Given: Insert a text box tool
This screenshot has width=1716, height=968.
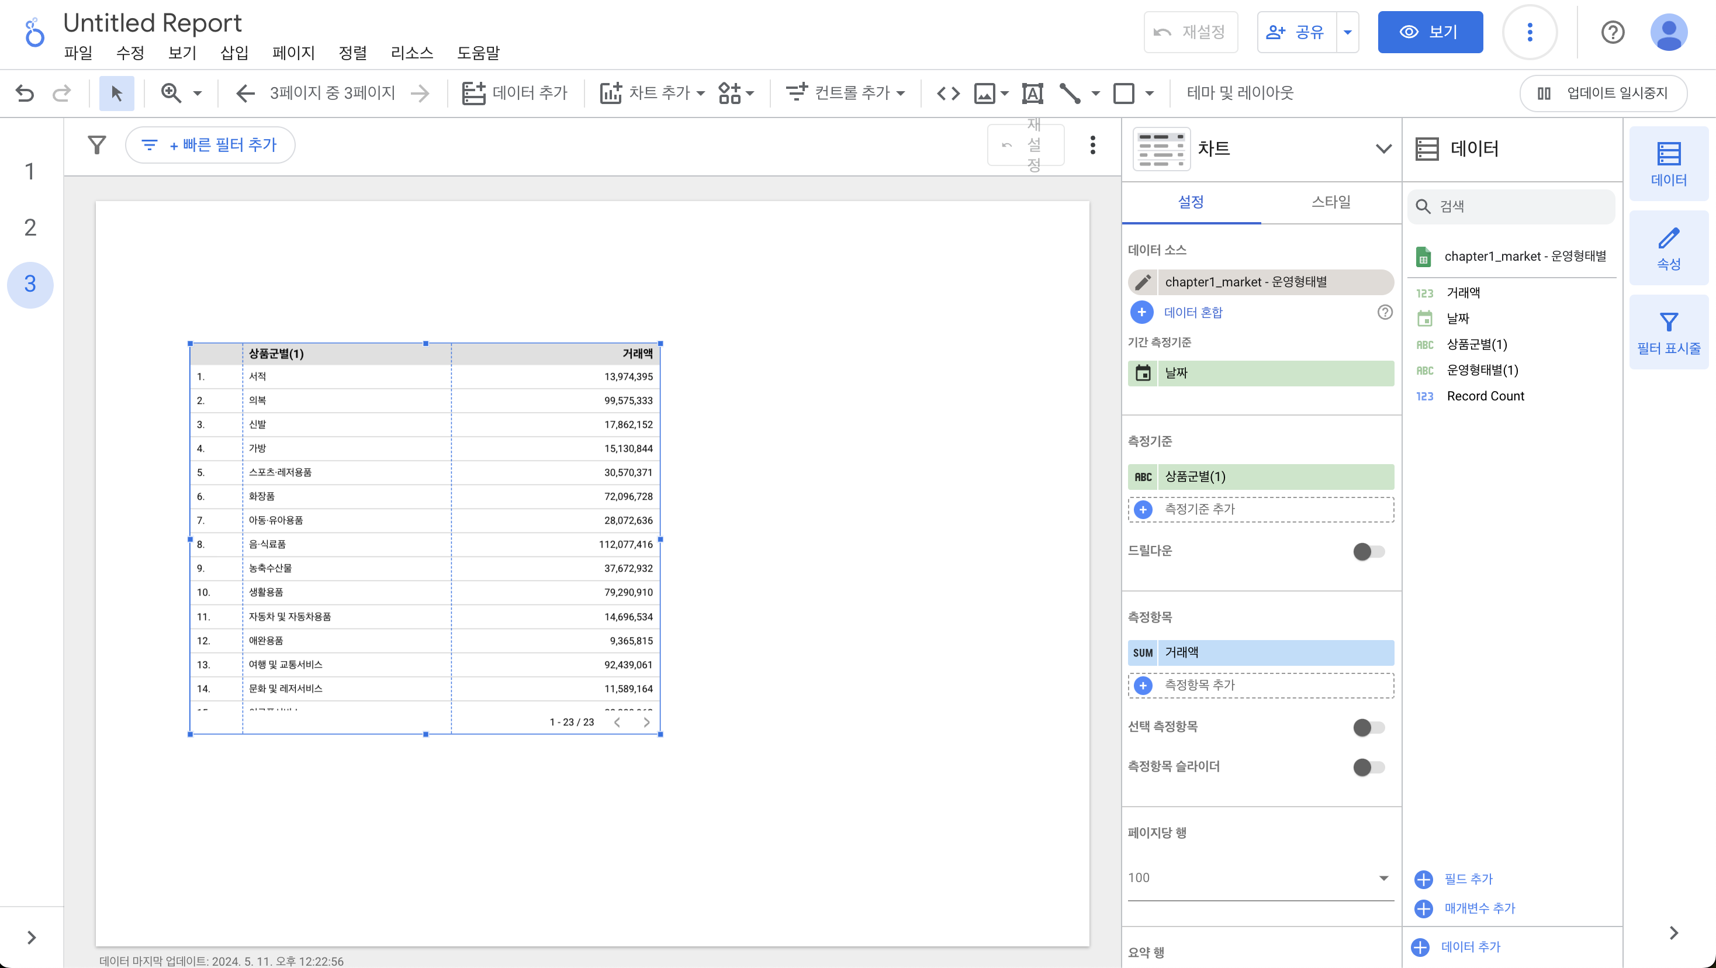Looking at the screenshot, I should pos(1032,92).
